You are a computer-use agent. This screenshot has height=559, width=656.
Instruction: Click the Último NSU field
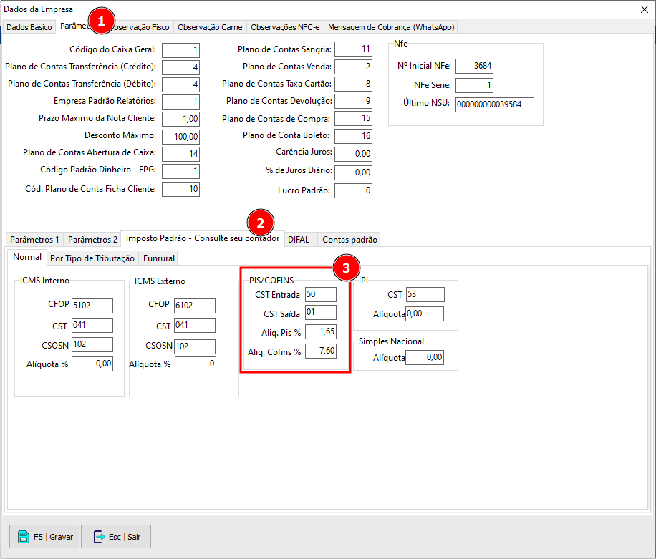tap(494, 105)
